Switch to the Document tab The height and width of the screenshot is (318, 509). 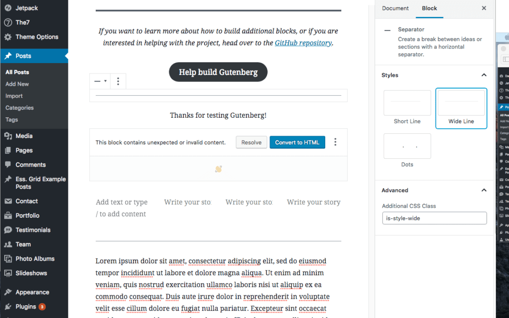pyautogui.click(x=395, y=8)
